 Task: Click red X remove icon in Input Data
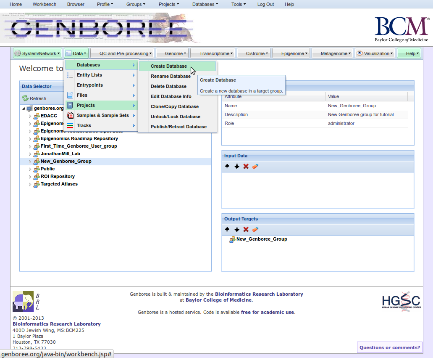tap(246, 167)
